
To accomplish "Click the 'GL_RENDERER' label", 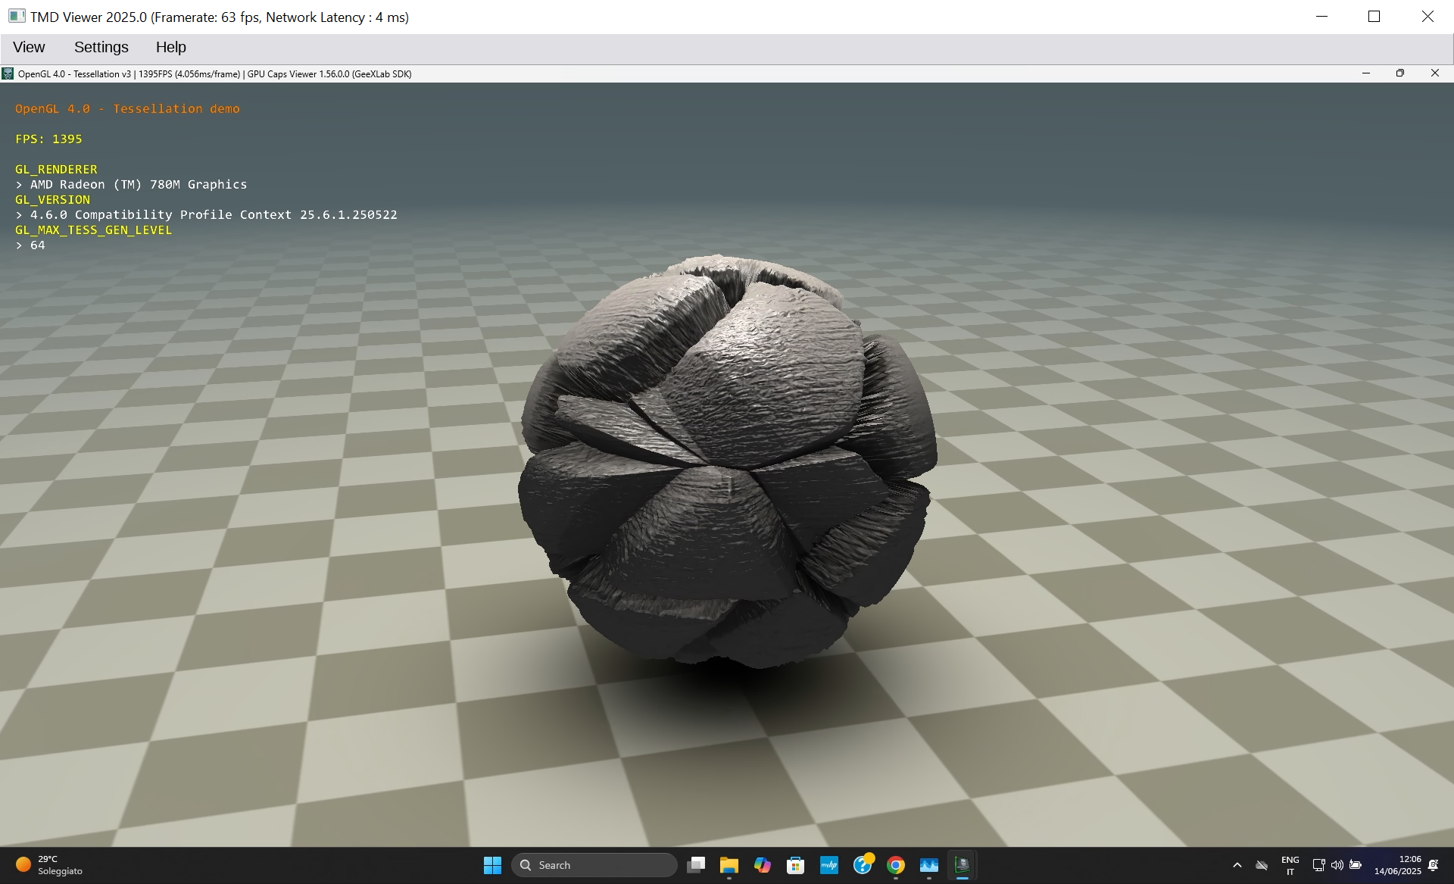I will point(56,170).
